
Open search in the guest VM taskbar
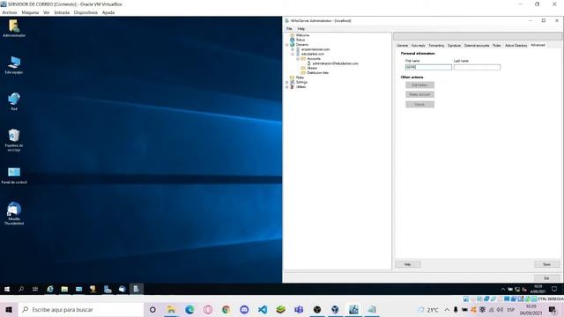21,289
